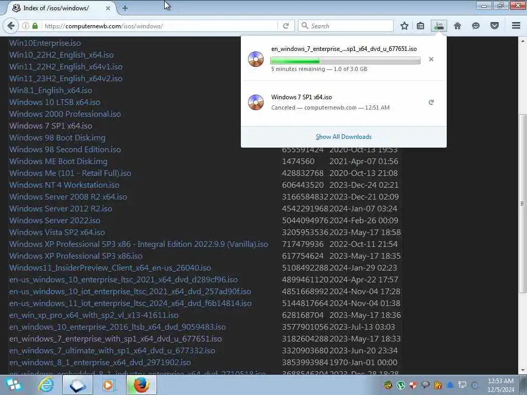Show site information via the info icon
527x395 pixels.
point(26,26)
